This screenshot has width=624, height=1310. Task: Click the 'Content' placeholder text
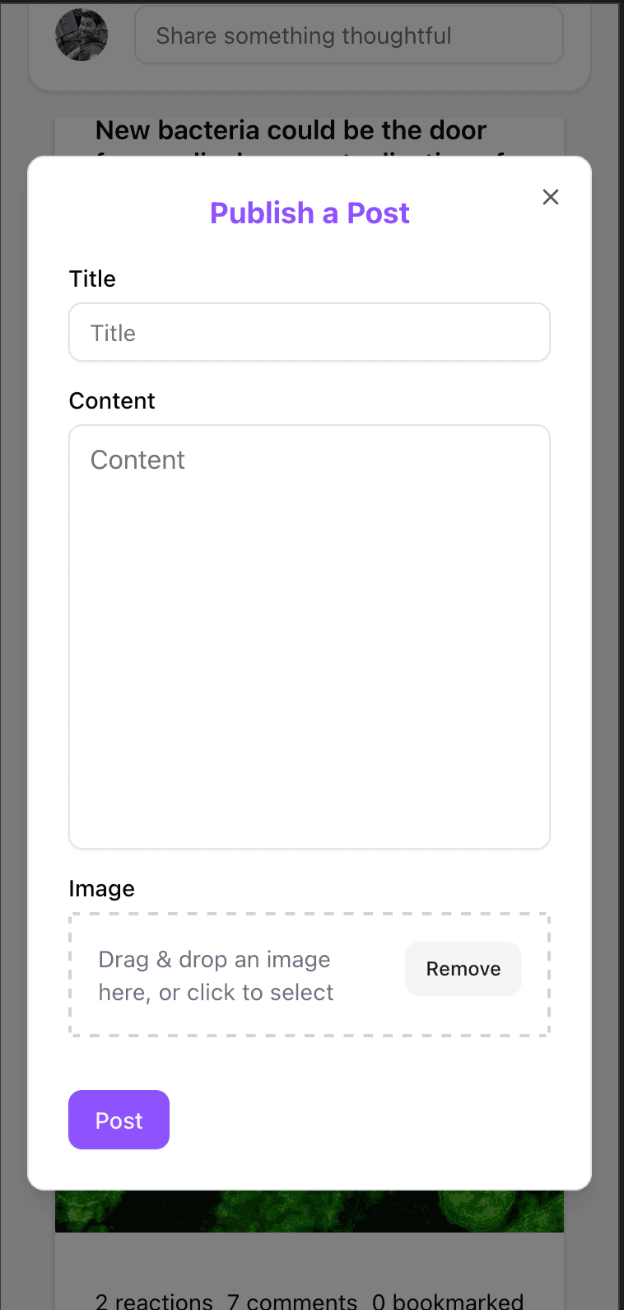137,460
